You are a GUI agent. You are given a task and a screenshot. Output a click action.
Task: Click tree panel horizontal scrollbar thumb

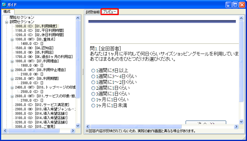pos(34,131)
